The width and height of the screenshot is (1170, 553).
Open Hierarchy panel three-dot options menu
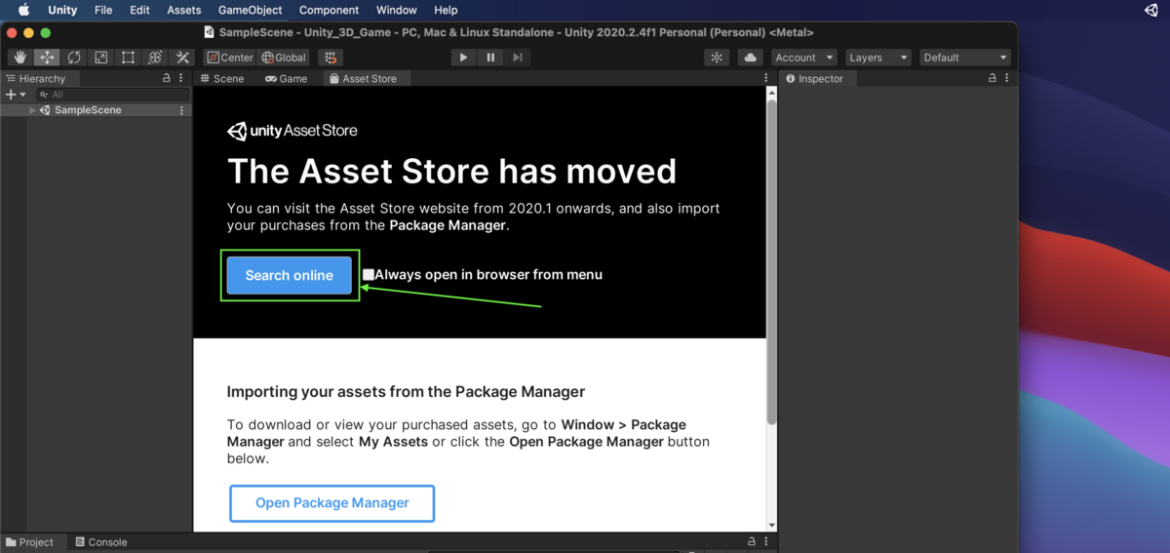[x=181, y=78]
